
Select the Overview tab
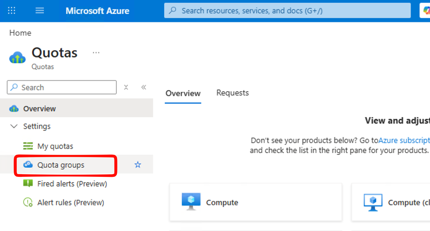click(183, 93)
